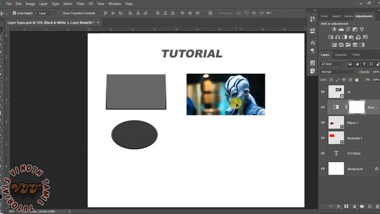Expand the collapsed panel dock arrows

click(315, 11)
